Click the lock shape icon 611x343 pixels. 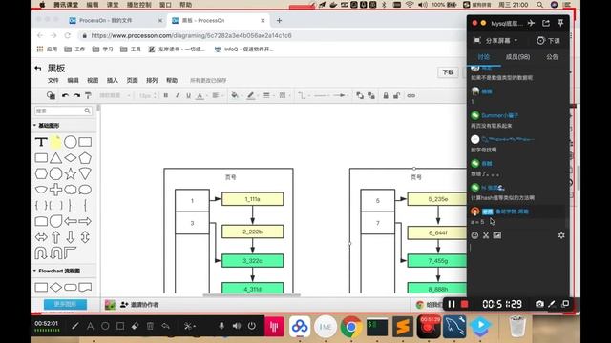(x=386, y=95)
